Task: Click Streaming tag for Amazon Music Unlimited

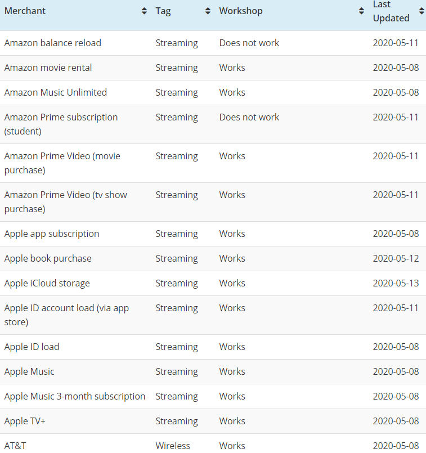Action: (x=177, y=93)
